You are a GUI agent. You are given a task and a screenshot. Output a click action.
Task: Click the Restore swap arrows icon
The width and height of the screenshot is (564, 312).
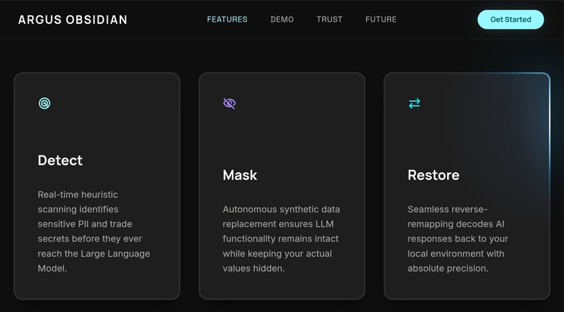[x=414, y=104]
